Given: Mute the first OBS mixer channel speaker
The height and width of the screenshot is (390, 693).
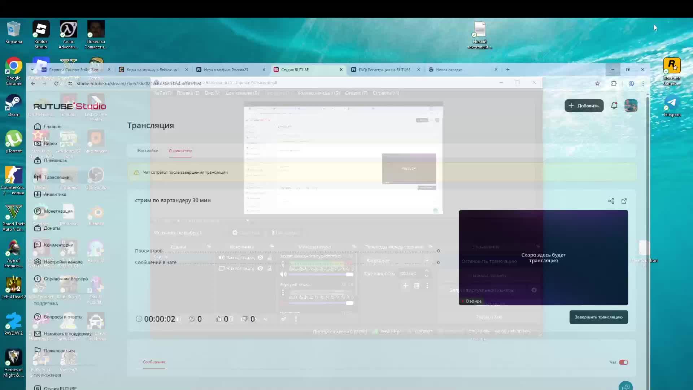Looking at the screenshot, I should [283, 274].
